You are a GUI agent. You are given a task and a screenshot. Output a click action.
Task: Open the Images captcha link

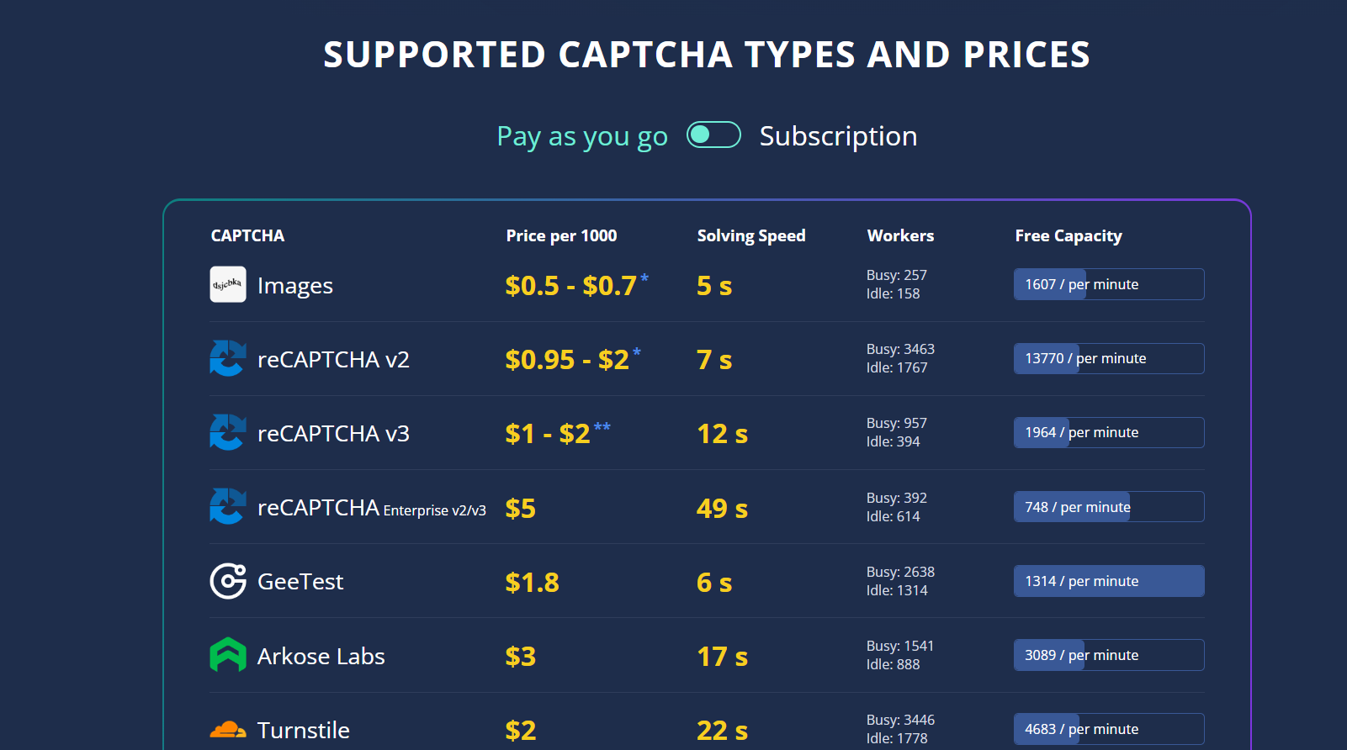pos(295,286)
